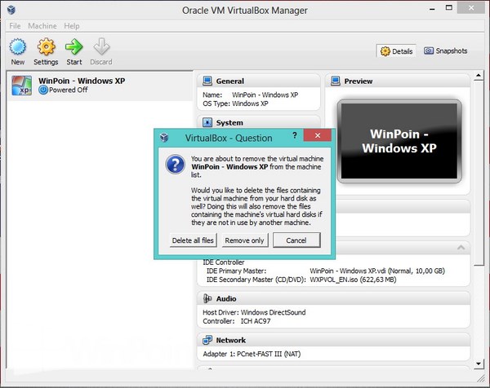Click the Preview section monitor icon
This screenshot has width=490, height=388.
coord(336,81)
